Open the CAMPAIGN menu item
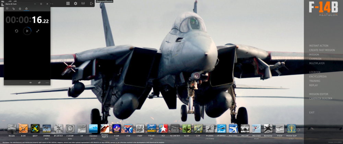The width and height of the screenshot is (343, 144). tap(315, 59)
